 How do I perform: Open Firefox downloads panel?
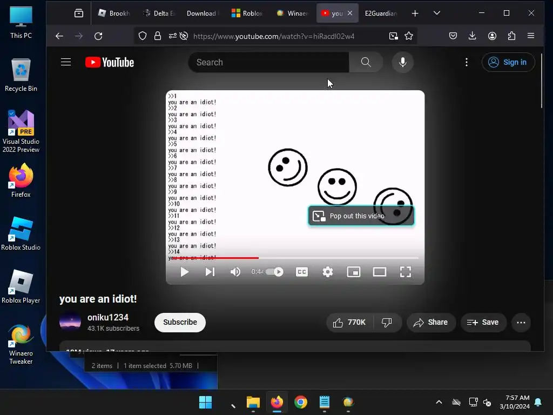[472, 36]
